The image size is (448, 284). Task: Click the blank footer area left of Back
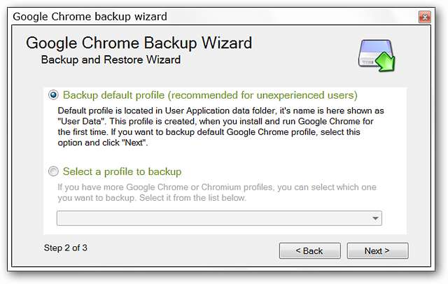click(182, 250)
